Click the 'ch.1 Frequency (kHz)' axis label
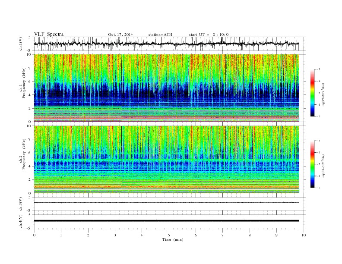 [x=22, y=83]
